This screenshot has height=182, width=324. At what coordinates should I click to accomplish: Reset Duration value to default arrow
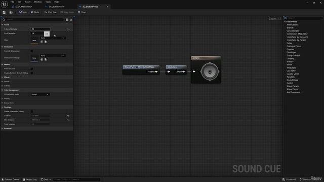(x=68, y=116)
